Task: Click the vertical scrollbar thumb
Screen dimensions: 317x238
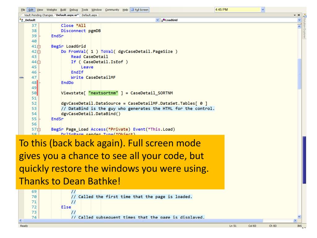Action: coord(299,74)
